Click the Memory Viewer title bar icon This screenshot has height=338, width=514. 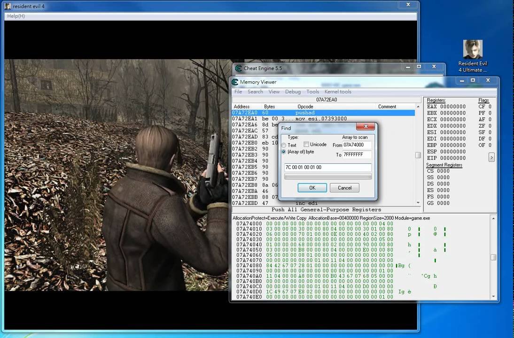(x=235, y=82)
